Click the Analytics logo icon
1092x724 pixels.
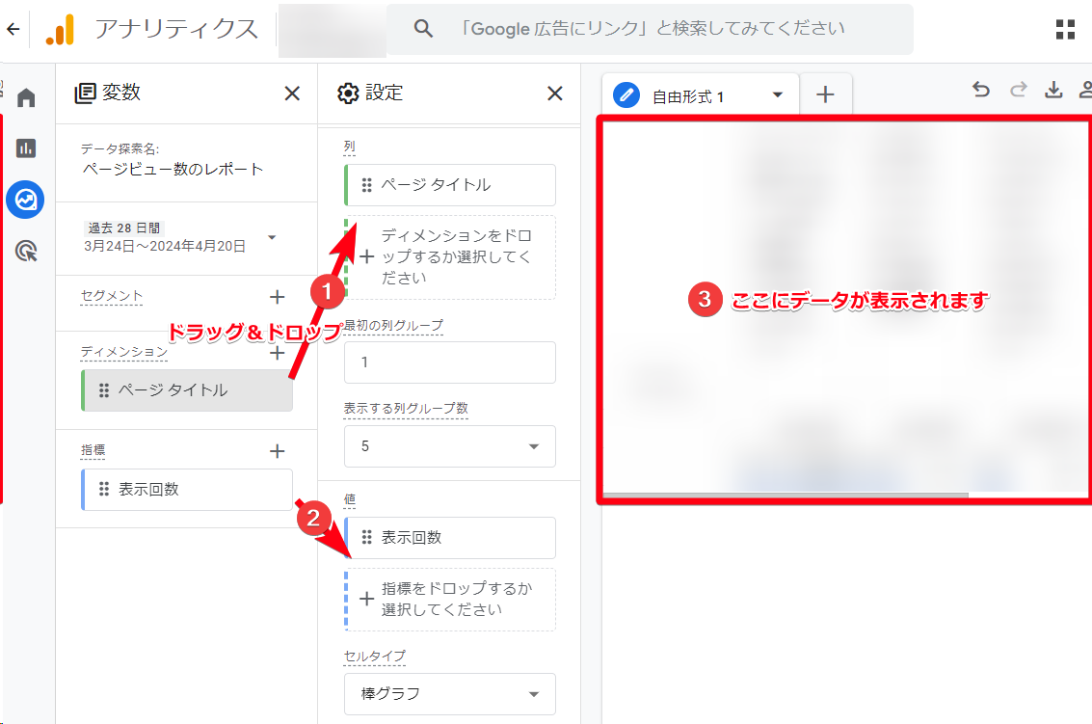(x=60, y=29)
